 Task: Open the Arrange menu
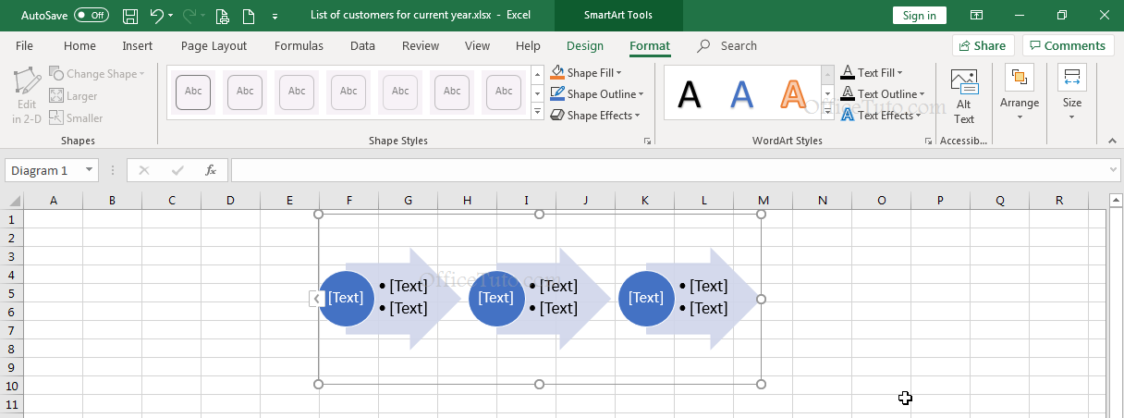1020,93
